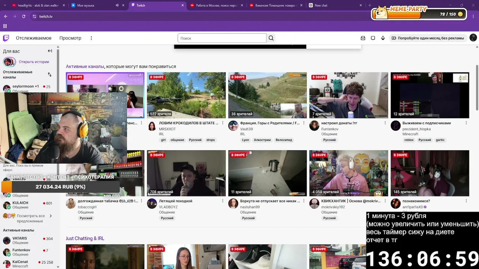Open the KaiCenat avatar in sidebar

[x=7, y=264]
